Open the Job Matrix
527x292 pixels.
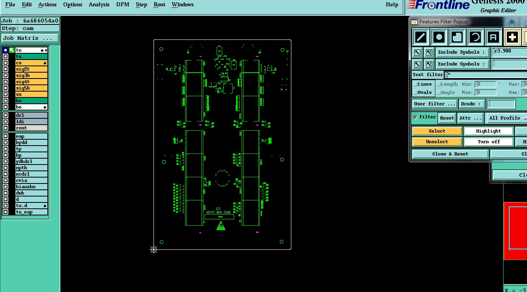pyautogui.click(x=30, y=38)
